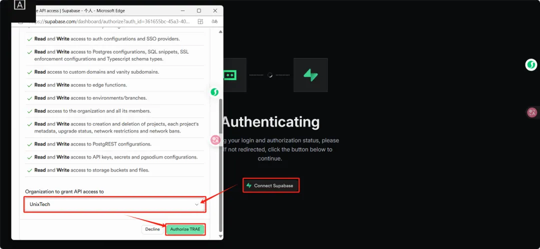Click the popup vertical scrollbar thumb
540x249 pixels.
221,164
